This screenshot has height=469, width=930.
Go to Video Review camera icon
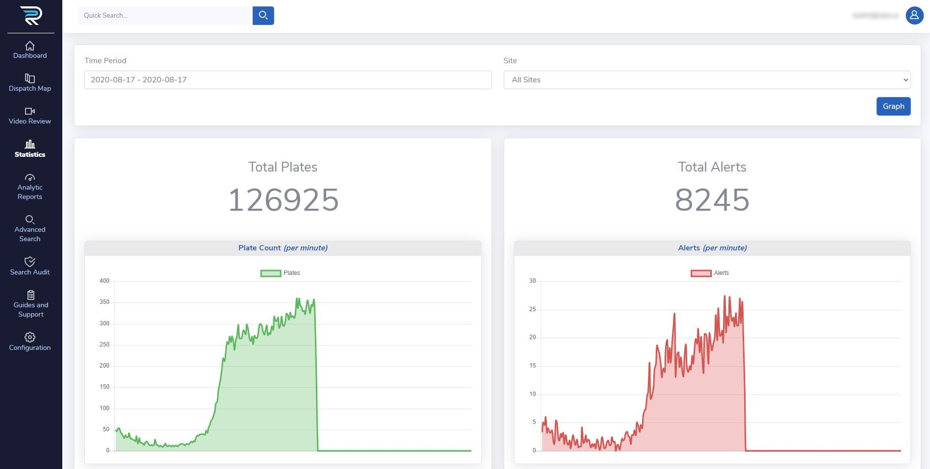30,111
